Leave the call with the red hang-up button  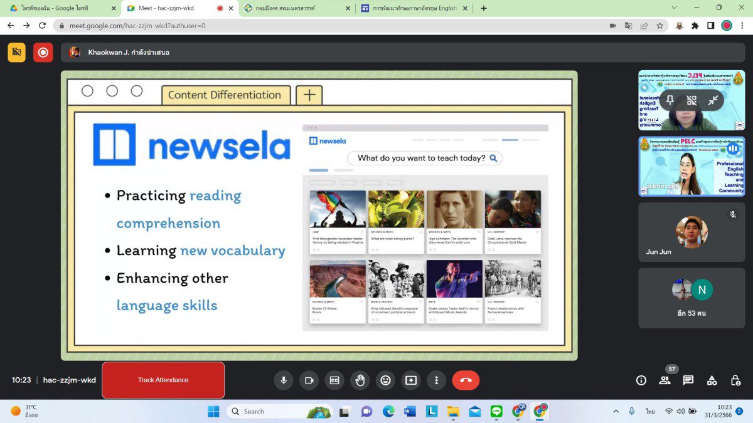466,380
